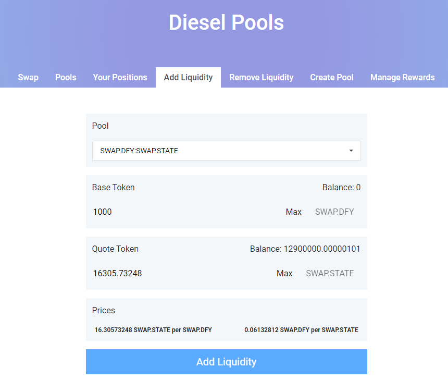
Task: Expand the pool dropdown arrow
Action: pos(351,151)
